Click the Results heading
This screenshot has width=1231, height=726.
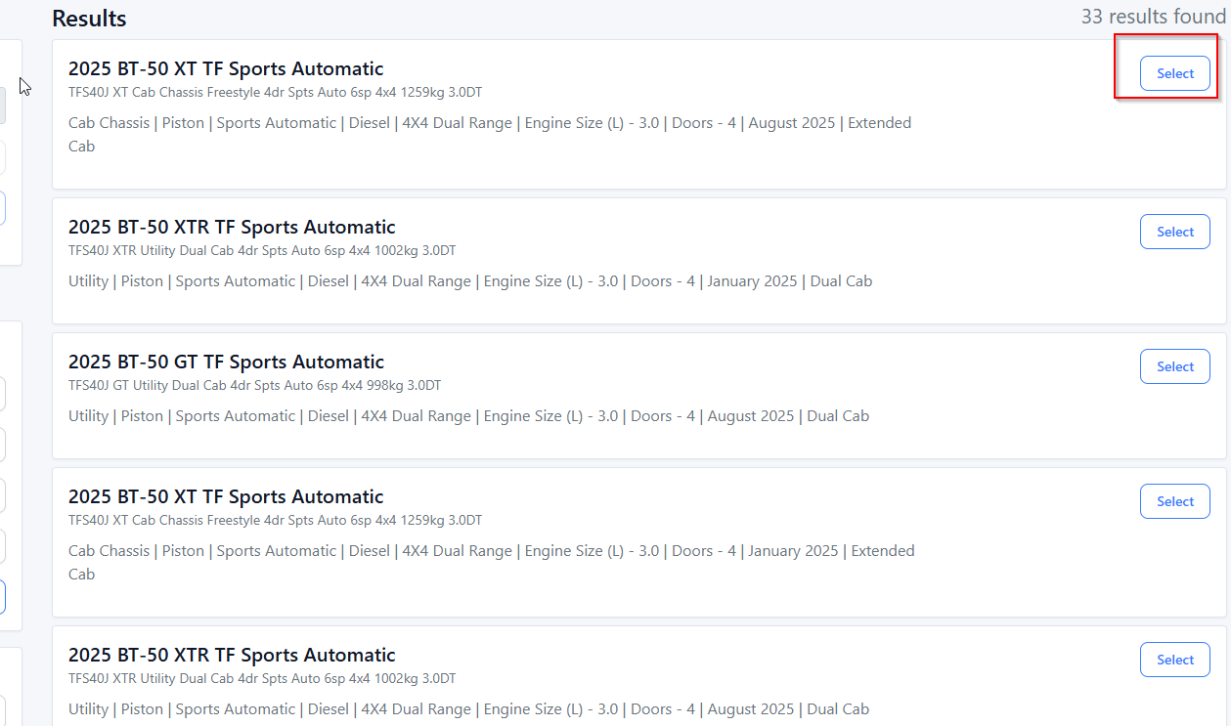(89, 19)
